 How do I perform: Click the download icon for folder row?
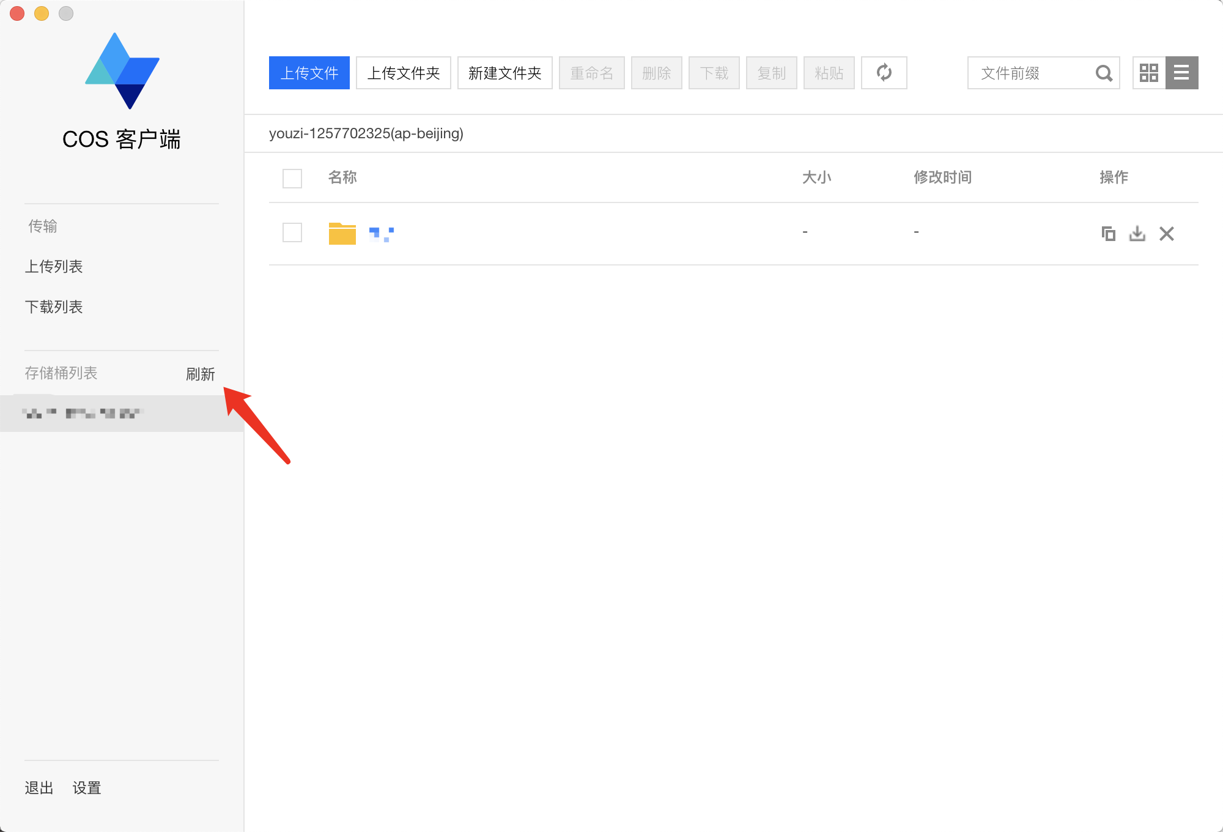point(1137,233)
